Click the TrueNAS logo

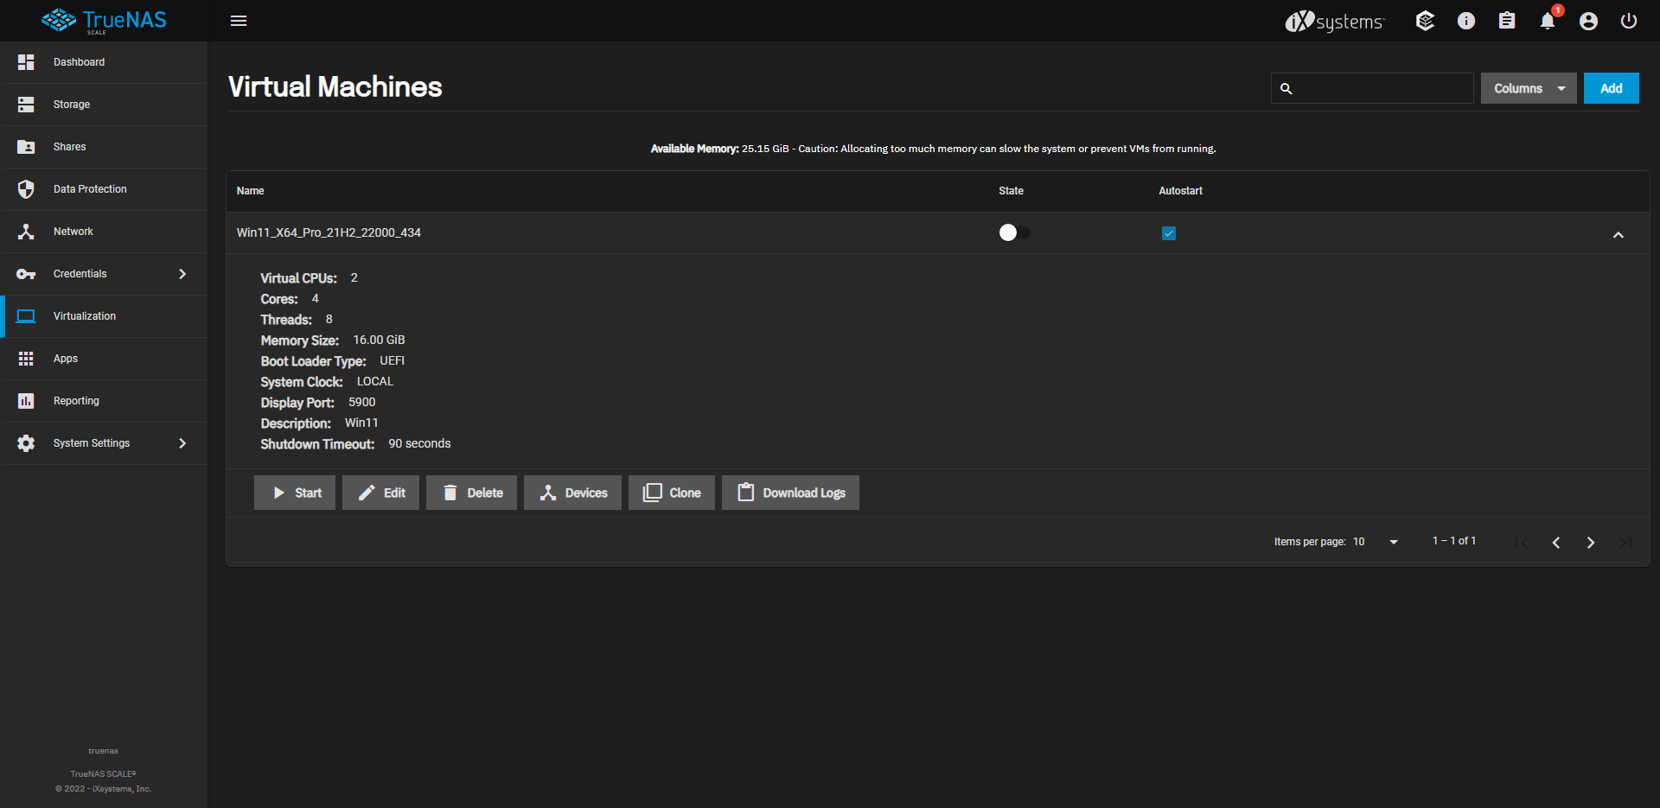[104, 21]
